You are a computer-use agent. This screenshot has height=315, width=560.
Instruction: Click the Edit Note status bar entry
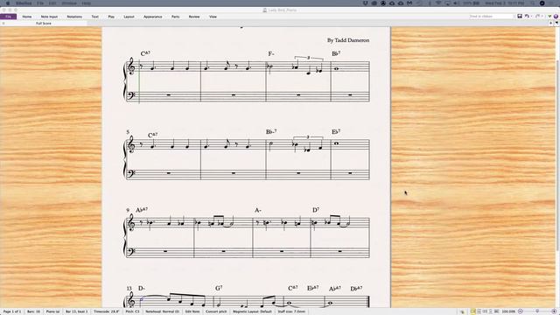[x=192, y=311]
